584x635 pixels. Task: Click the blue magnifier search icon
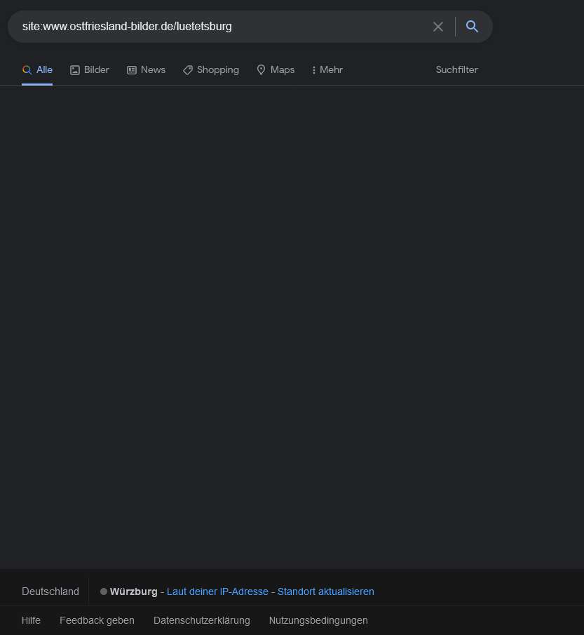pos(473,27)
